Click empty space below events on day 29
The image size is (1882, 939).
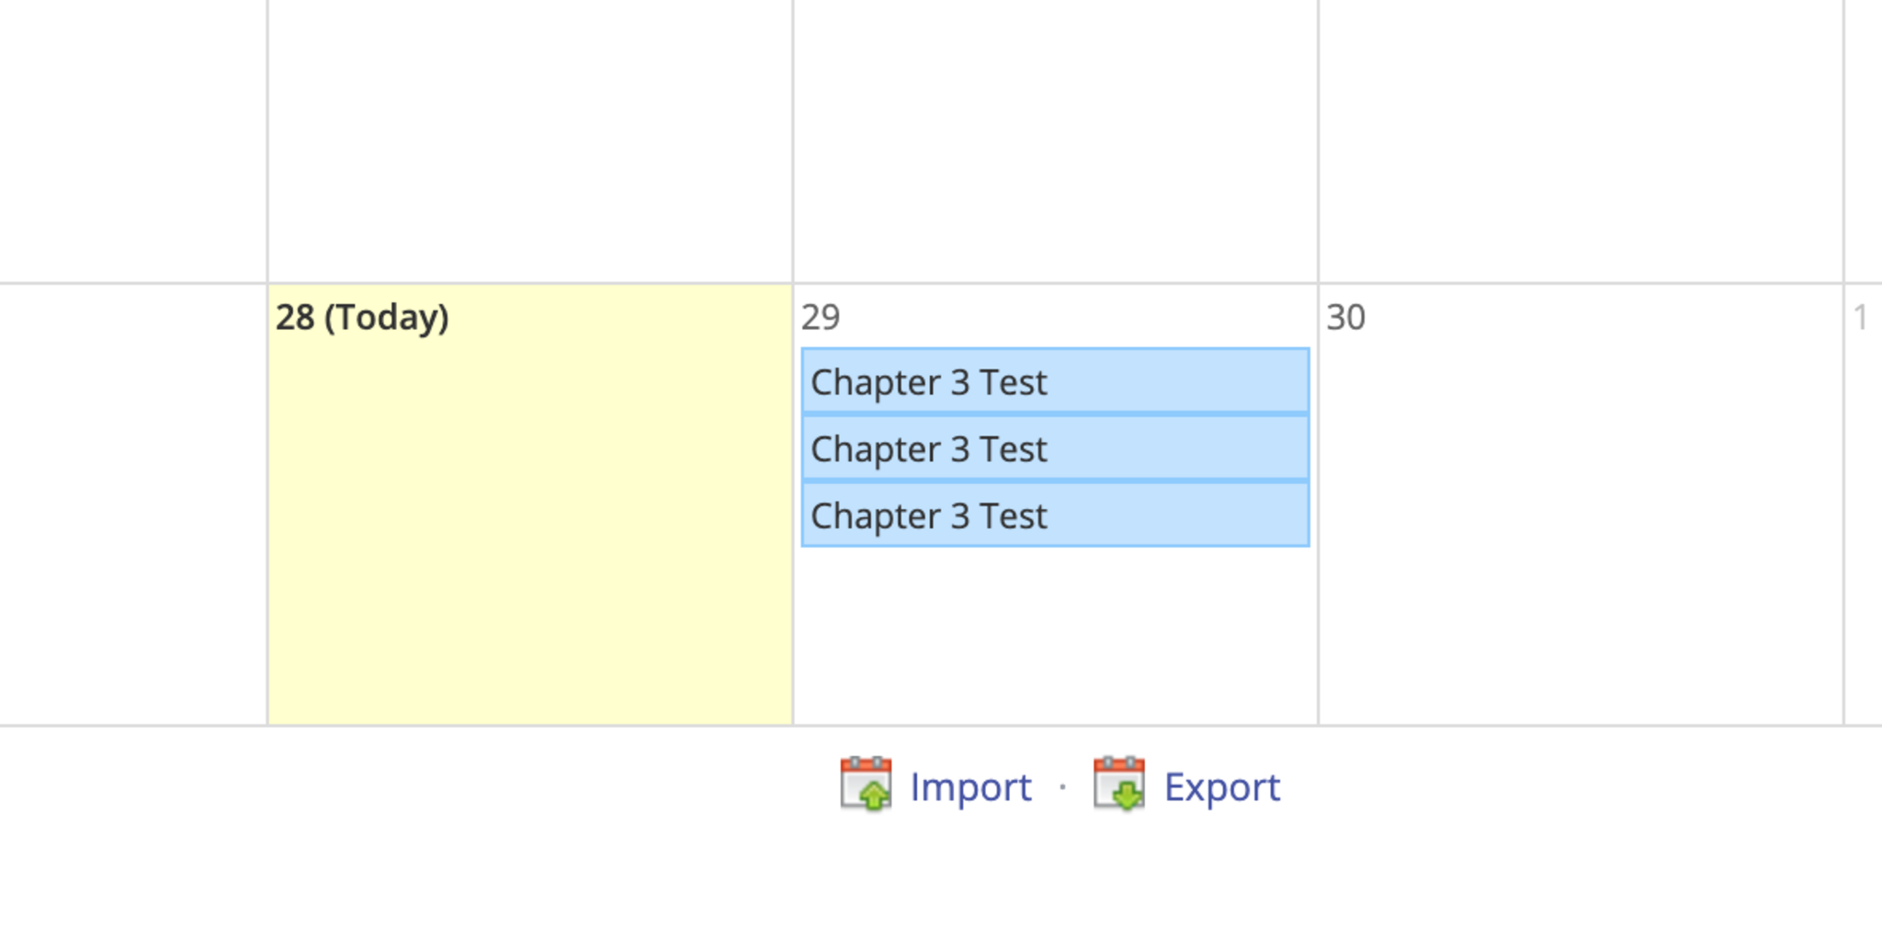[x=1055, y=634]
